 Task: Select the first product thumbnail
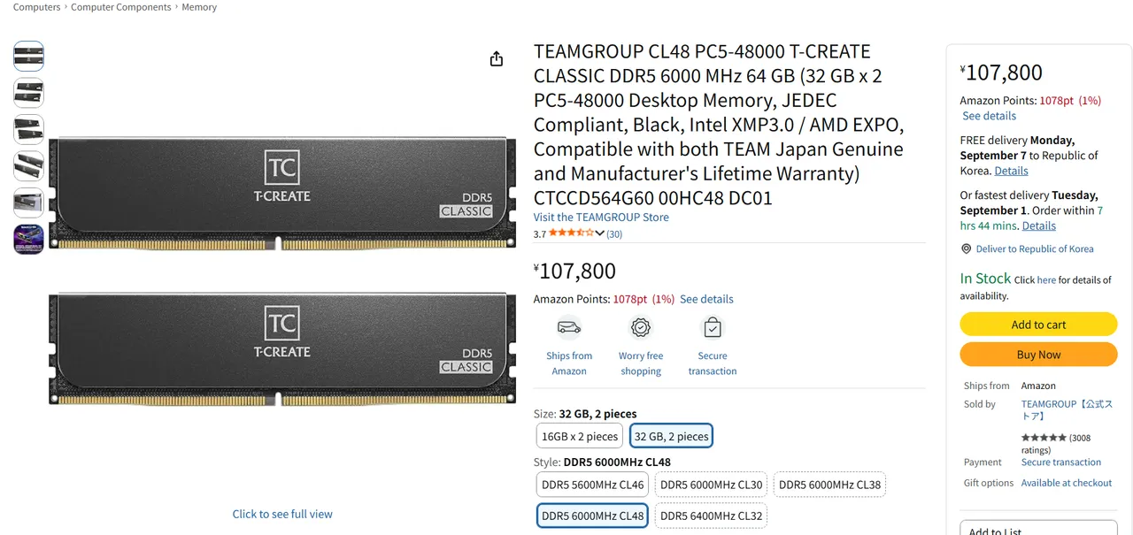pyautogui.click(x=28, y=57)
